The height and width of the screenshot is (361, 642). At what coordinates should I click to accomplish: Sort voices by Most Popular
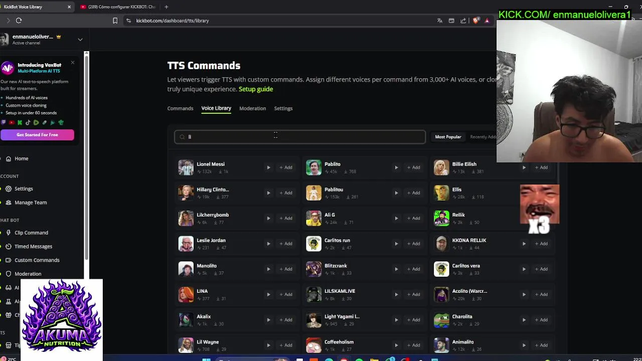(448, 137)
